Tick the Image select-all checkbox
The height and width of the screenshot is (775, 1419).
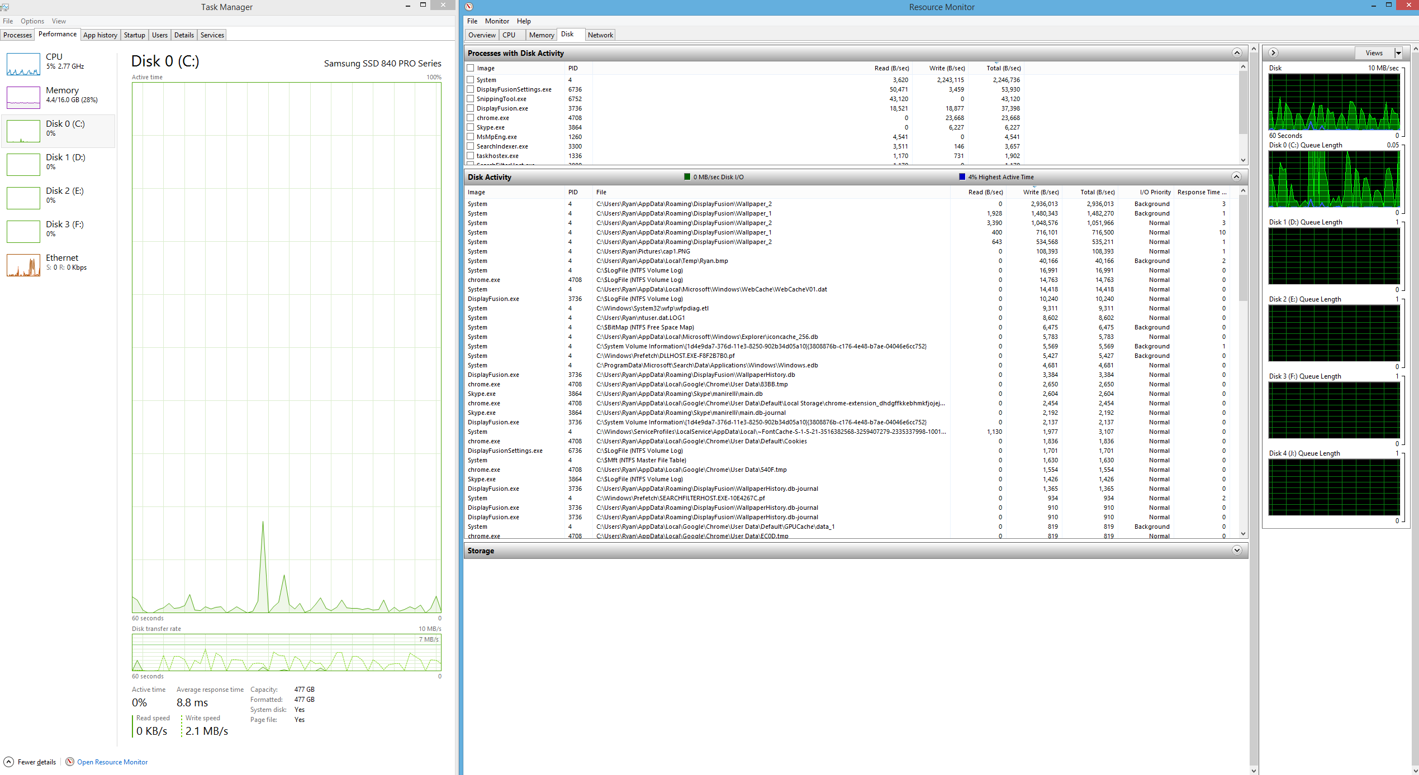[471, 68]
